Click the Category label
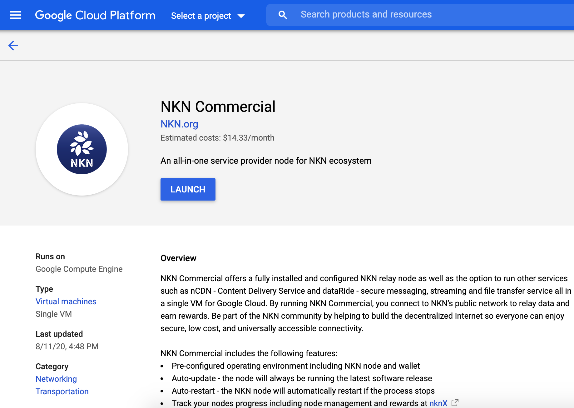 [52, 366]
